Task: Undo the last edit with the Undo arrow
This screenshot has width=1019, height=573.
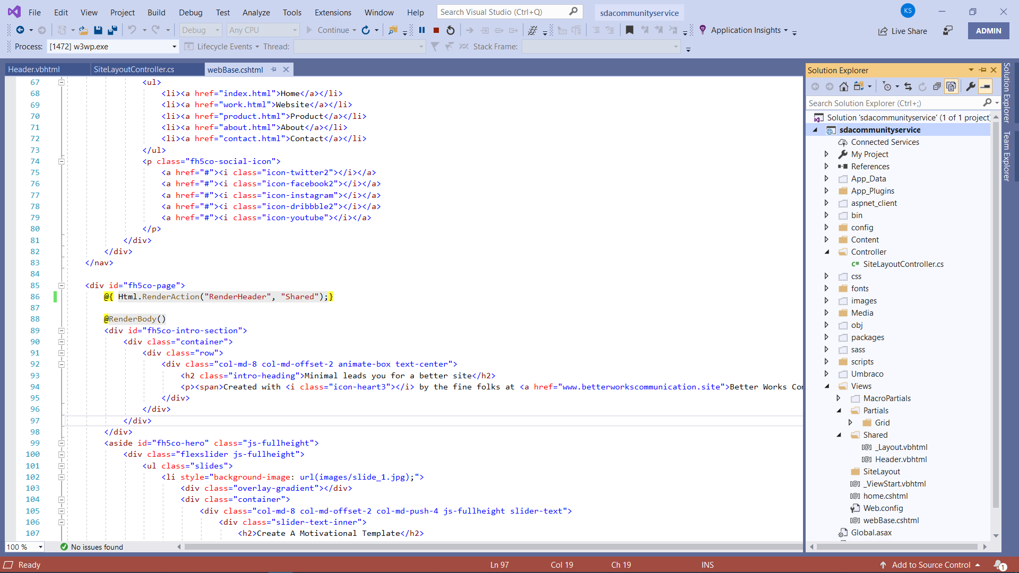Action: (x=132, y=30)
